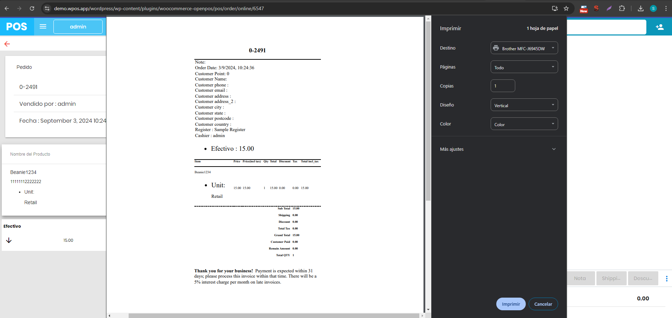Click the preview scroll-down arrow
This screenshot has width=672, height=318.
click(428, 310)
